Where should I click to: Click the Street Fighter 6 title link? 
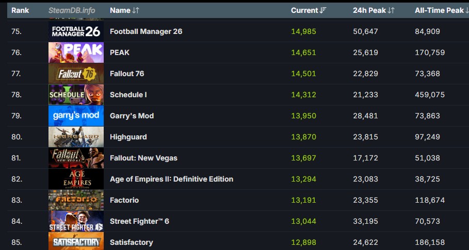coord(139,221)
